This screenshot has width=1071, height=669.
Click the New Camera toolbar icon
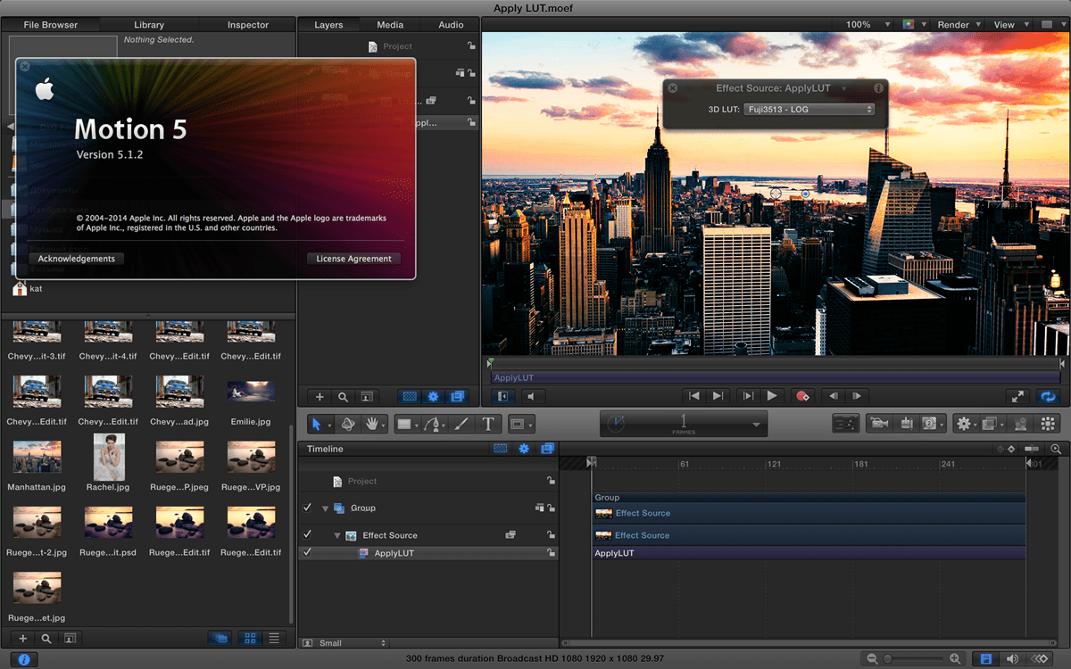tap(880, 424)
